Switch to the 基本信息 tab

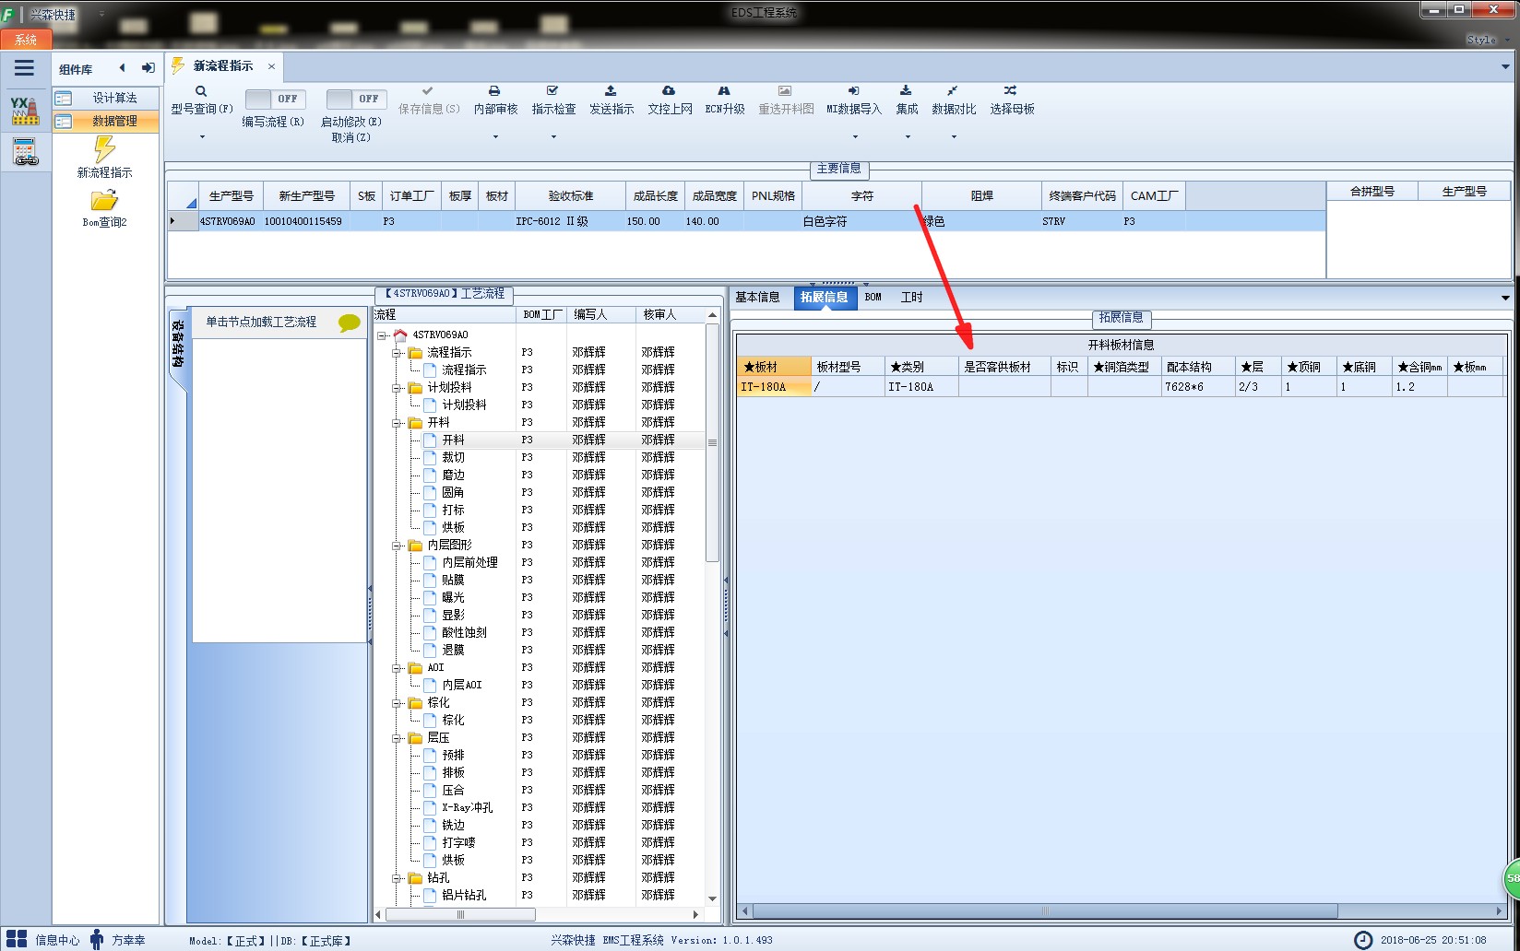click(x=757, y=297)
